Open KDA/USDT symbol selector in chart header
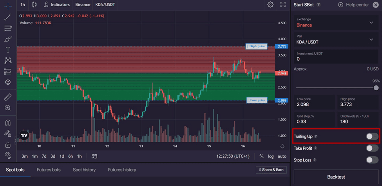The width and height of the screenshot is (382, 186). tap(105, 5)
